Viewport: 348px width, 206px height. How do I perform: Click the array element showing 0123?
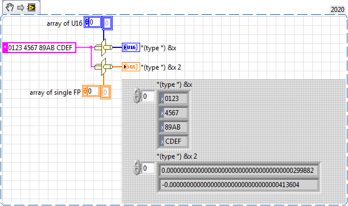[173, 98]
